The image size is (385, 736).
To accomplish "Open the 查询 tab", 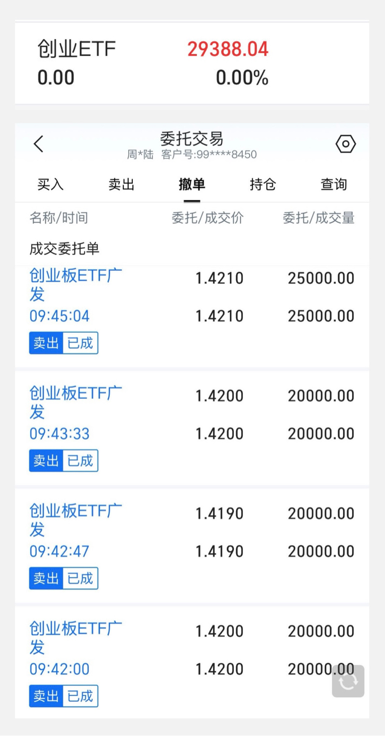I will point(333,184).
